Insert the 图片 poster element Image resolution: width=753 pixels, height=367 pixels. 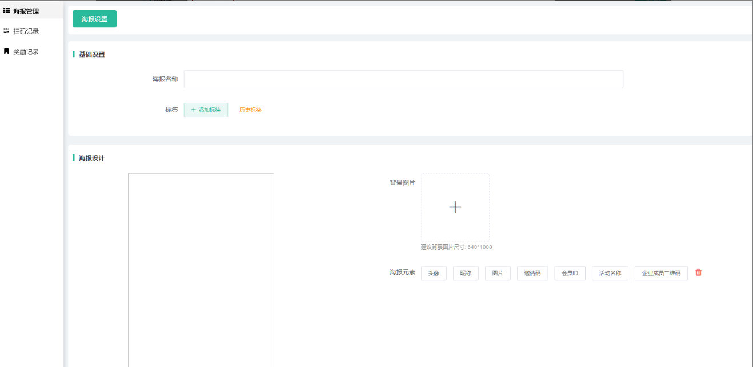(498, 274)
